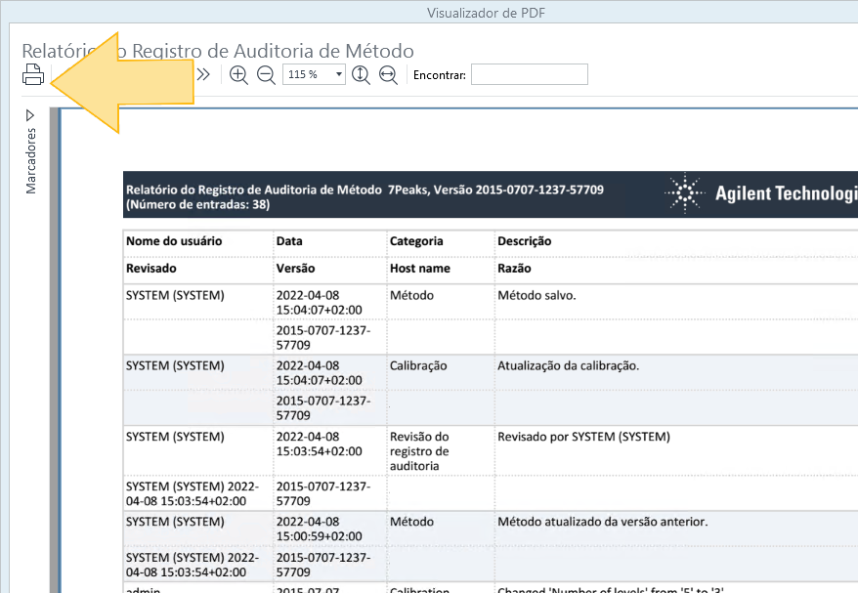Click "Método" category in the Método salvo row
The image size is (858, 593).
tap(411, 295)
